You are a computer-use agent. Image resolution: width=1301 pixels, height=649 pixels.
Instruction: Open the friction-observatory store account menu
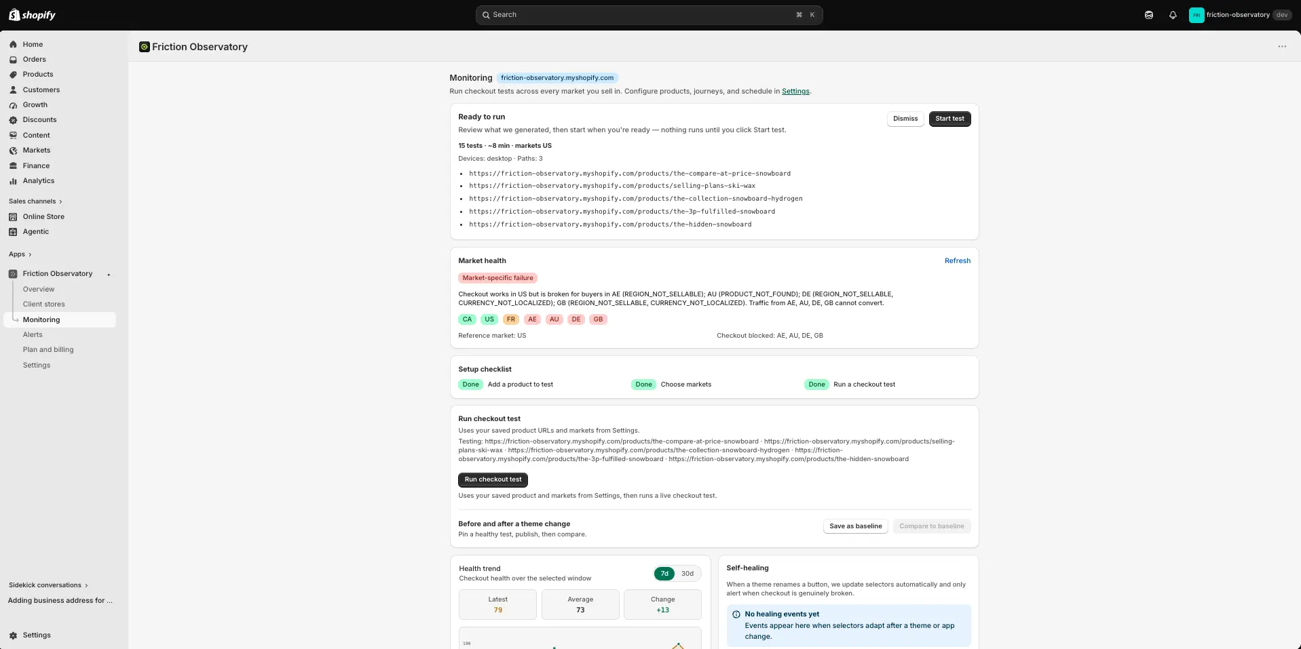coord(1240,15)
